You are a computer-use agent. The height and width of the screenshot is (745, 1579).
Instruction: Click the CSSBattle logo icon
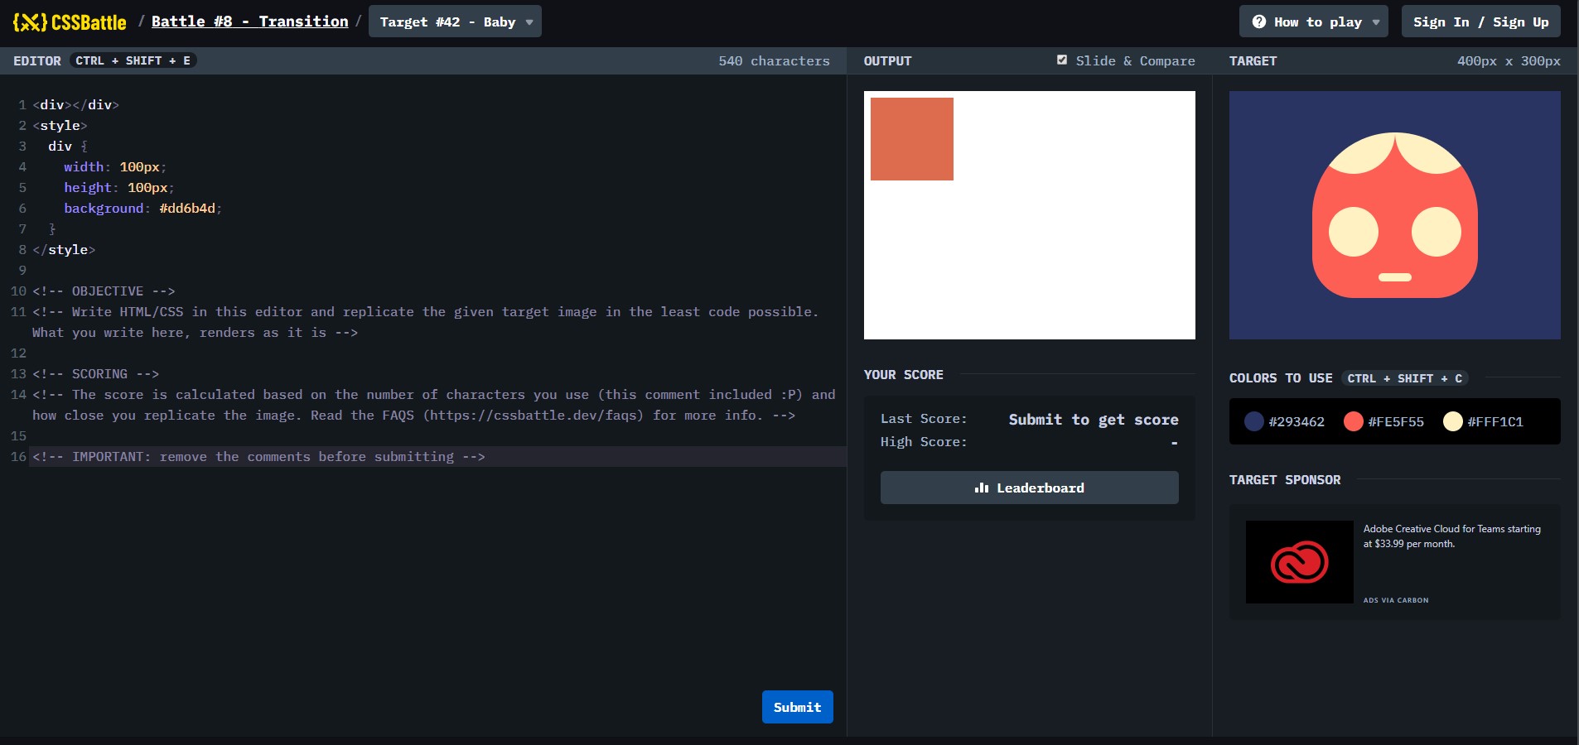30,22
